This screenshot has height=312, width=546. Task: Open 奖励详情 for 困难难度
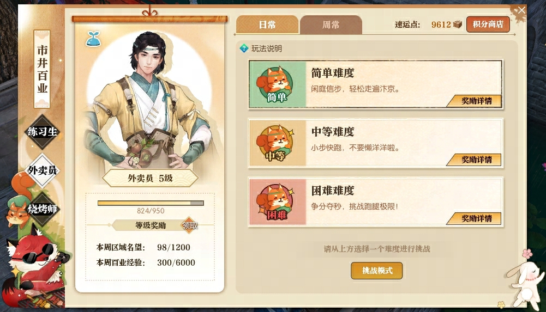474,218
